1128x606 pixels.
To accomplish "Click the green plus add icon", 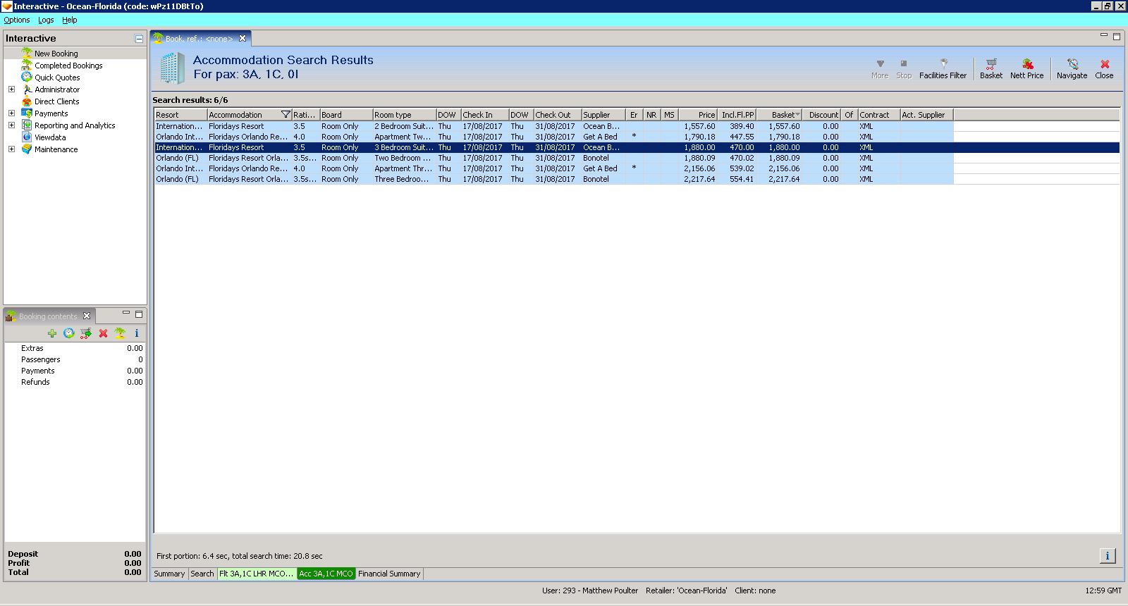I will click(52, 333).
